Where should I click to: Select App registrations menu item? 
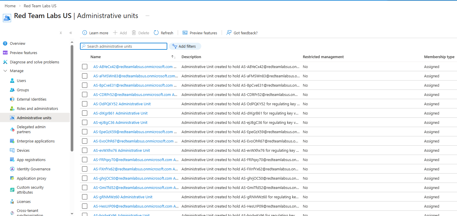(x=31, y=160)
